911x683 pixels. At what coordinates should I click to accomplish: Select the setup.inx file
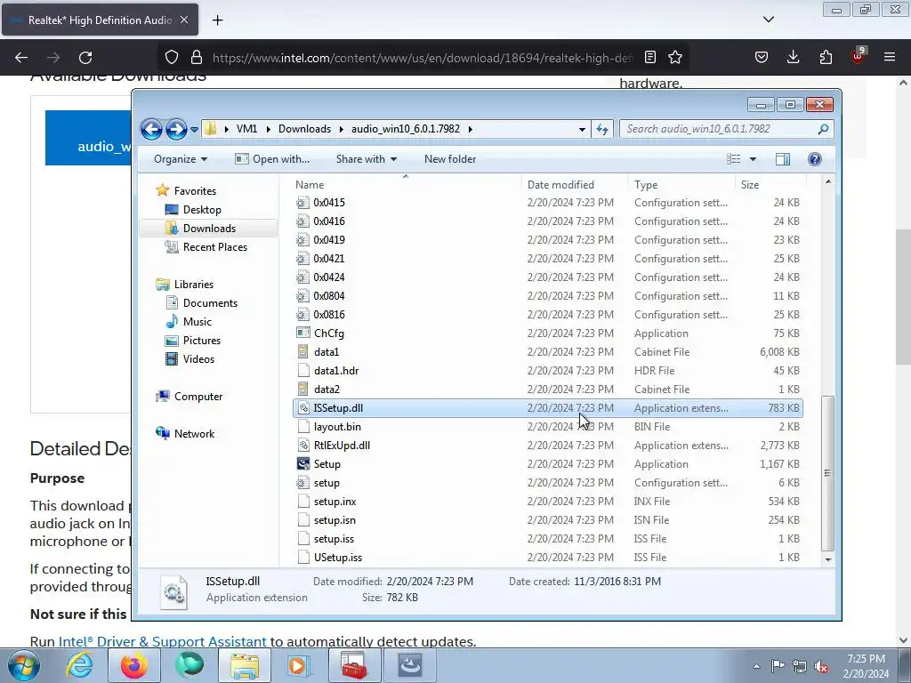coord(548,502)
